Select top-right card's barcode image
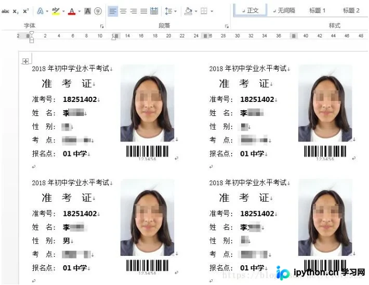The image size is (369, 285). coord(325,153)
